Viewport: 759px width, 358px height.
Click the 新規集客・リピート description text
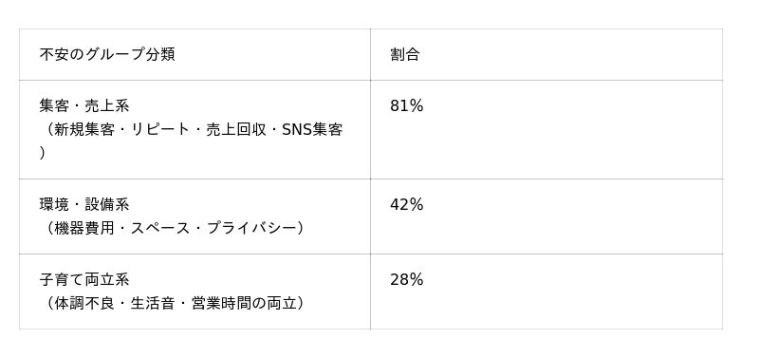(x=121, y=129)
